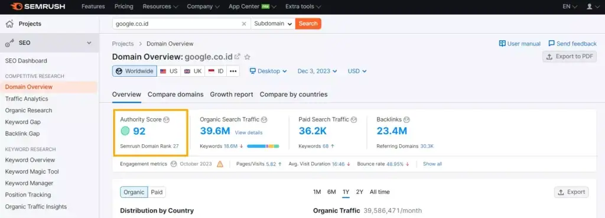Click Projects breadcrumb link
This screenshot has width=605, height=218.
pos(123,44)
